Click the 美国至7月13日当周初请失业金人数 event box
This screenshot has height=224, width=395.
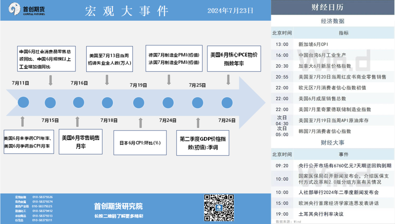click(109, 59)
